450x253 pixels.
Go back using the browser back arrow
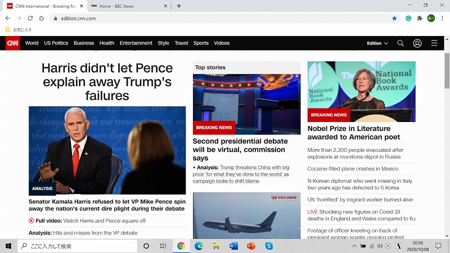(x=8, y=18)
